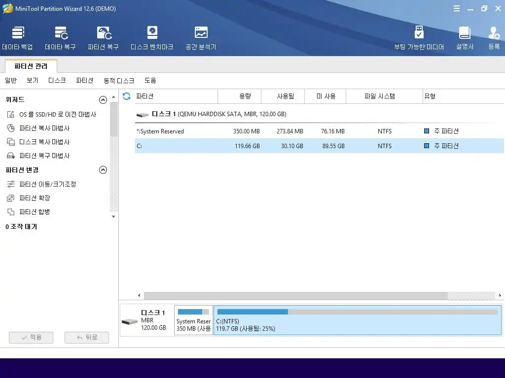The width and height of the screenshot is (505, 378).
Task: Click the 89.55 GB unused cell
Action: coord(333,146)
